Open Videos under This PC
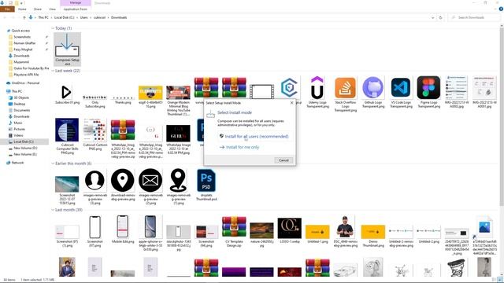Screen dimensions: 504x283 (x=18, y=135)
